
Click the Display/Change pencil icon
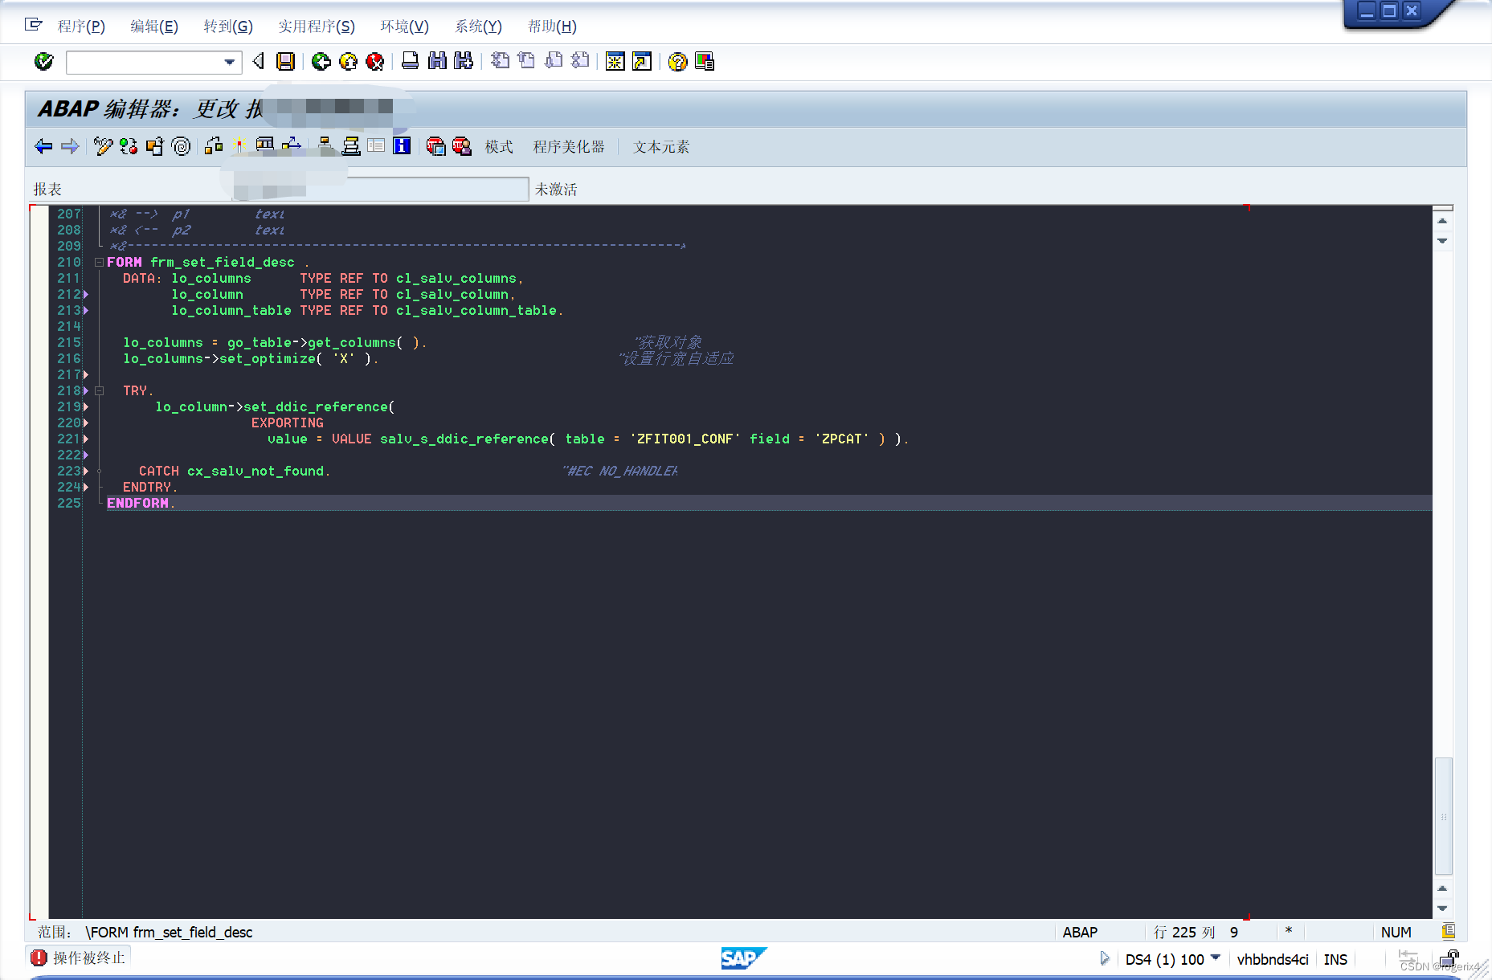pyautogui.click(x=103, y=146)
